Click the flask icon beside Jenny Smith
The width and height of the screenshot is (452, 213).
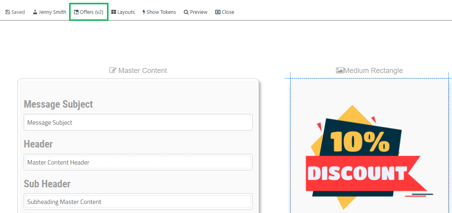click(x=35, y=12)
